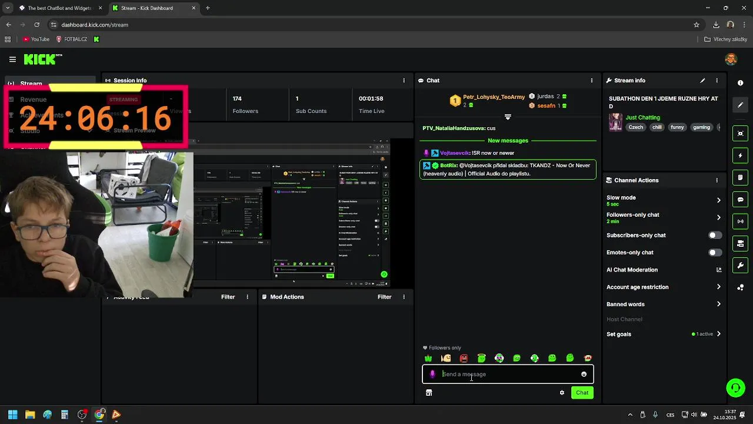Image resolution: width=753 pixels, height=424 pixels.
Task: Click username Vojtasevcik in chat
Action: coord(454,153)
